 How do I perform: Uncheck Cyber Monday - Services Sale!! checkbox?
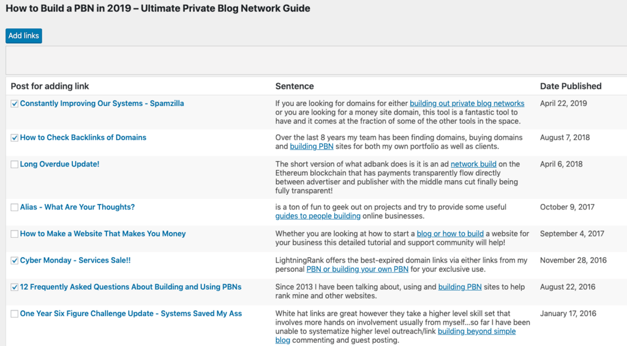pos(15,260)
